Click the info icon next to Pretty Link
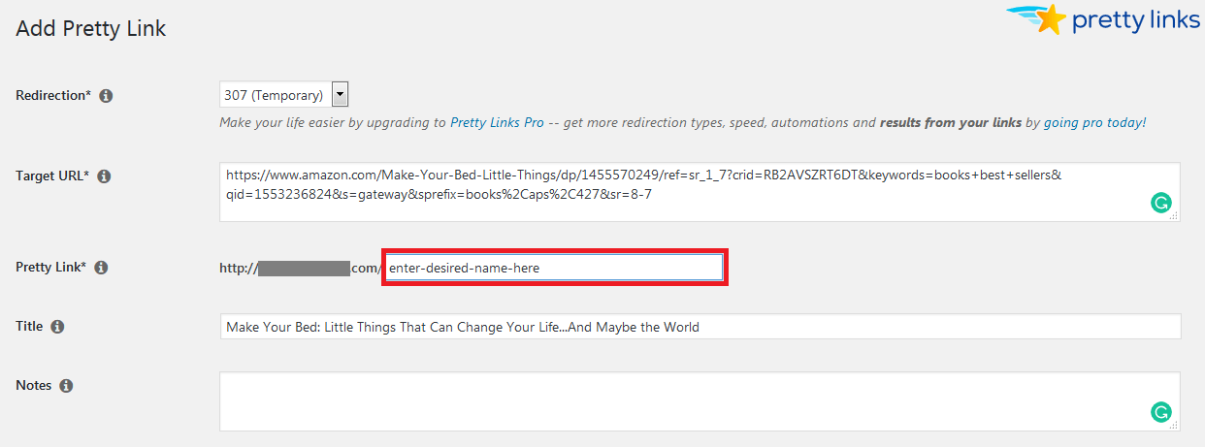 pos(101,268)
